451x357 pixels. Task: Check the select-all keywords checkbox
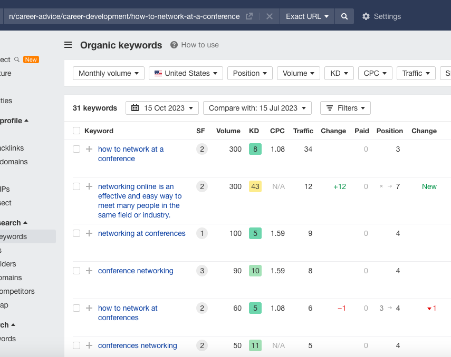76,131
